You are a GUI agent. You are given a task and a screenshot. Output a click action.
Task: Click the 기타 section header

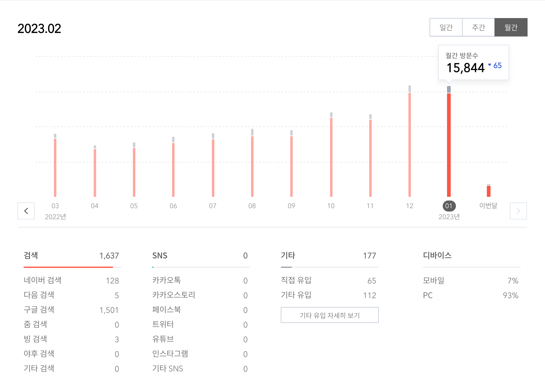click(x=288, y=255)
